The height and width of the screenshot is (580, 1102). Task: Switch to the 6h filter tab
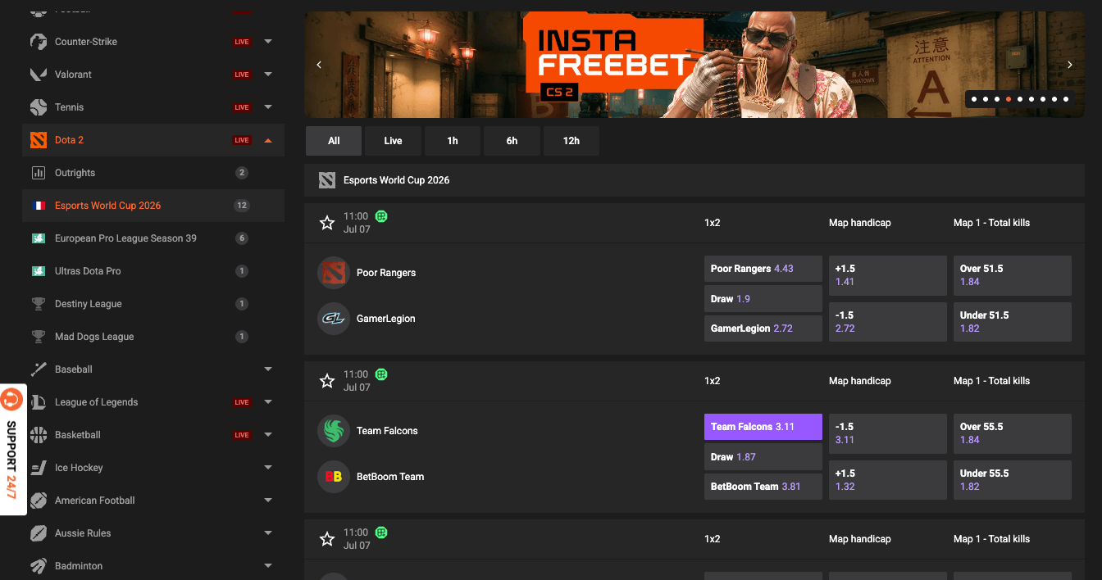coord(512,141)
